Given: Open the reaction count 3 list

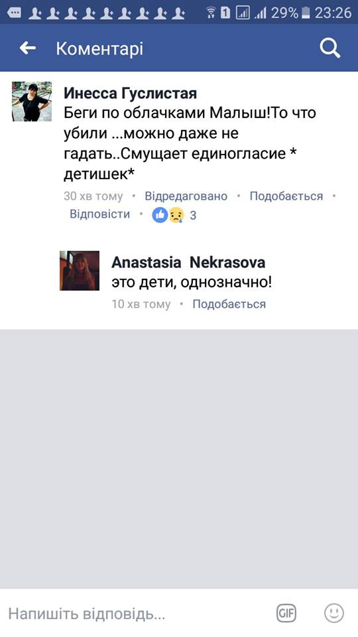Looking at the screenshot, I should pyautogui.click(x=193, y=215).
